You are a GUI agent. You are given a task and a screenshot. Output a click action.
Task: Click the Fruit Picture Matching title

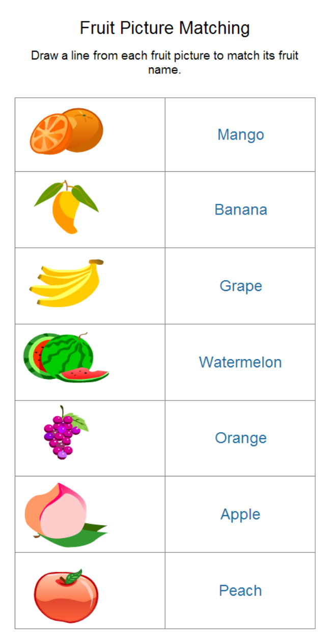pos(165,28)
